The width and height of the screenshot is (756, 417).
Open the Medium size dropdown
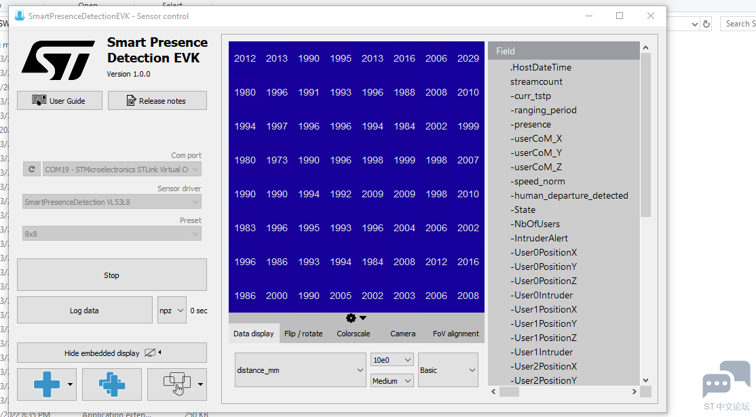392,381
